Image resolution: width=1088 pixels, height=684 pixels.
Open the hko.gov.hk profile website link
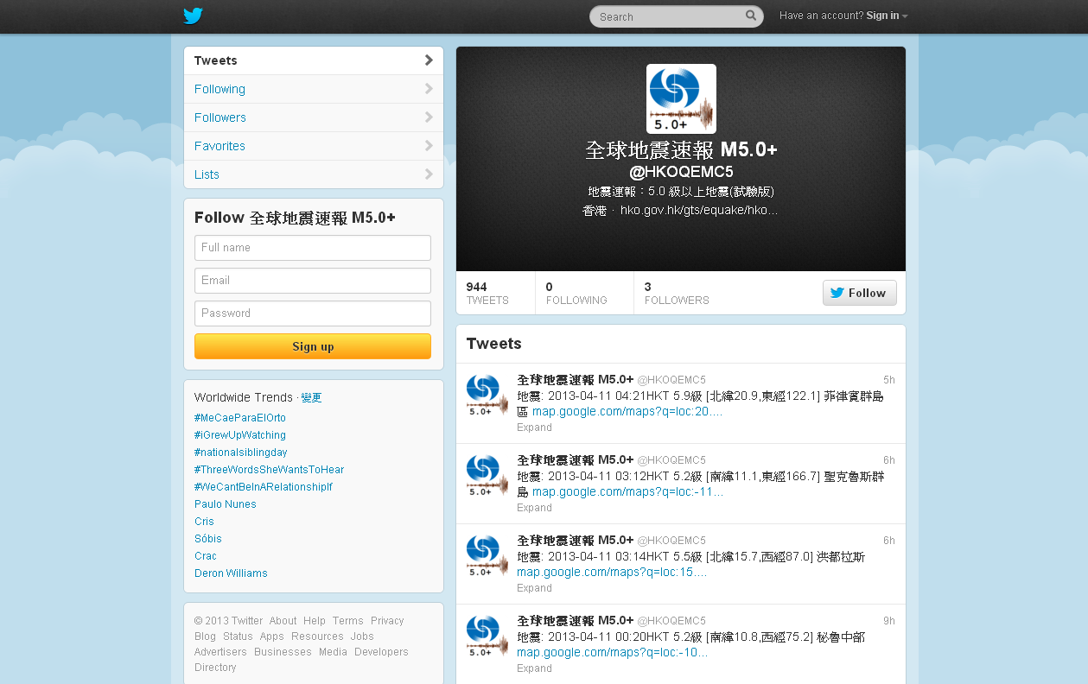(699, 211)
